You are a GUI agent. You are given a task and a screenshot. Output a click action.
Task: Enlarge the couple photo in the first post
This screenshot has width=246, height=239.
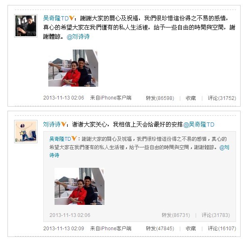(73, 68)
